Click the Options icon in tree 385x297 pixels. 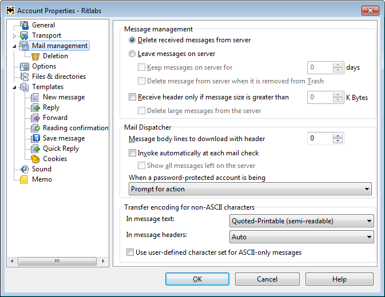pos(24,66)
